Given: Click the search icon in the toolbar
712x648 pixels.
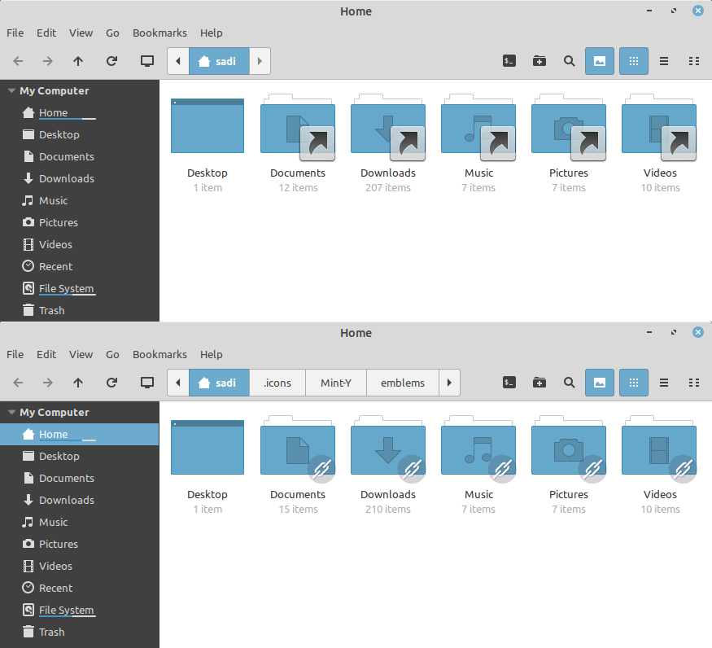Looking at the screenshot, I should [569, 61].
